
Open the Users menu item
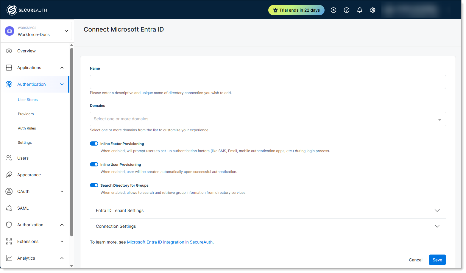pyautogui.click(x=23, y=158)
